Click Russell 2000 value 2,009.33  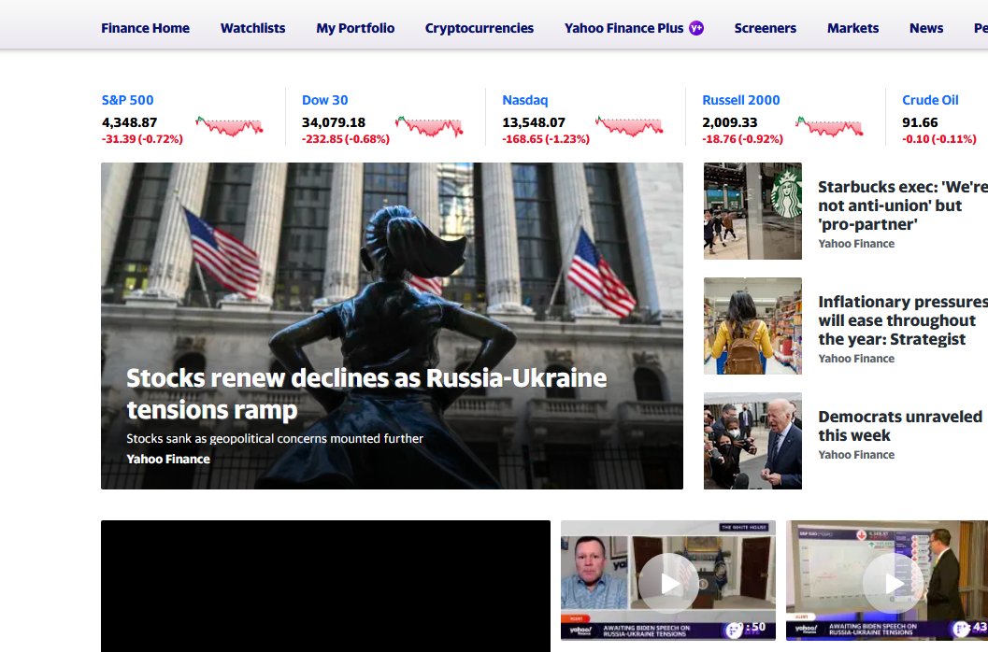[730, 122]
